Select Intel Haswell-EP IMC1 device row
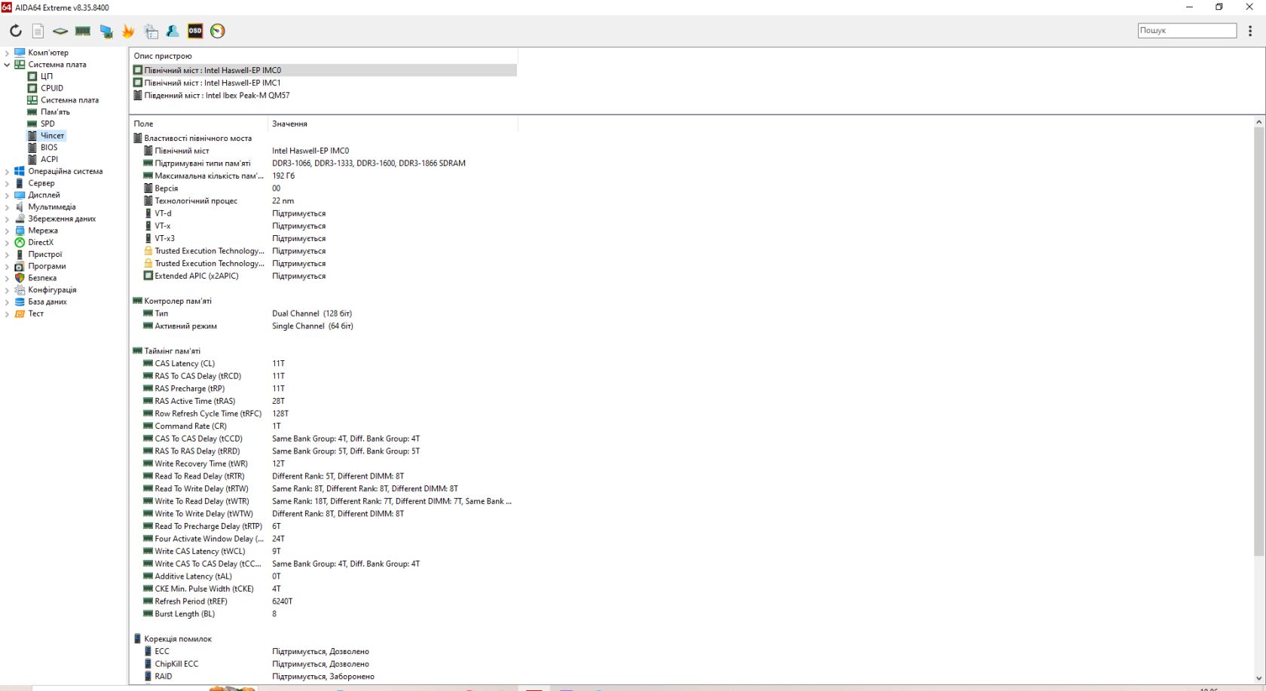This screenshot has width=1266, height=691. (324, 83)
